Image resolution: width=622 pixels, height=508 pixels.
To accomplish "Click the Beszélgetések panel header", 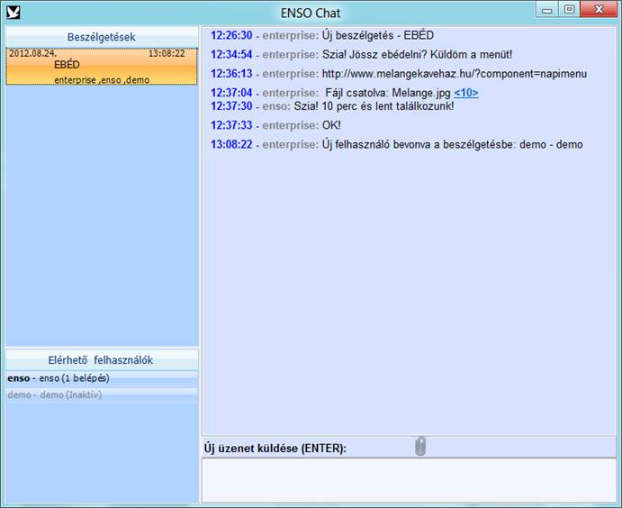I will [x=102, y=37].
